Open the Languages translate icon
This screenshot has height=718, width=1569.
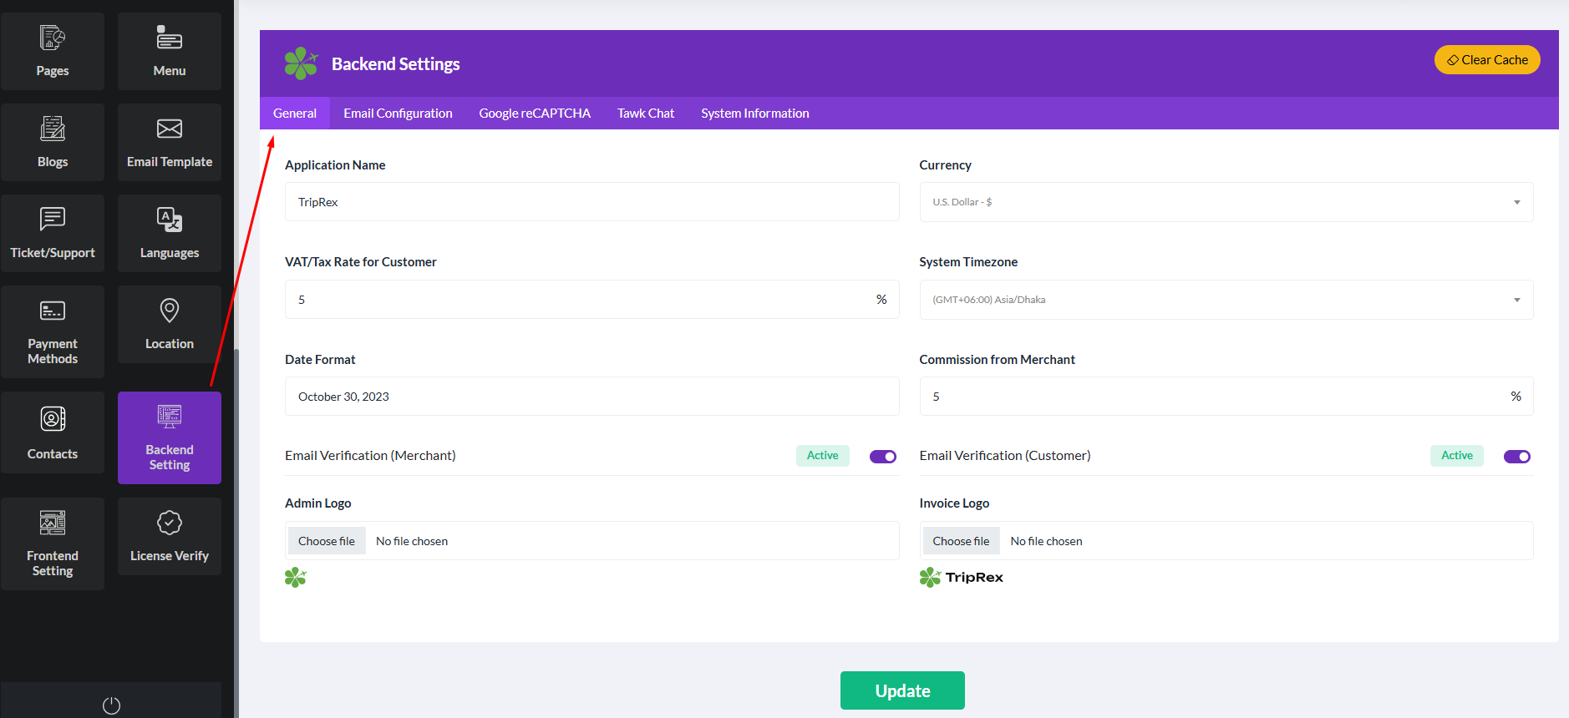pyautogui.click(x=170, y=220)
